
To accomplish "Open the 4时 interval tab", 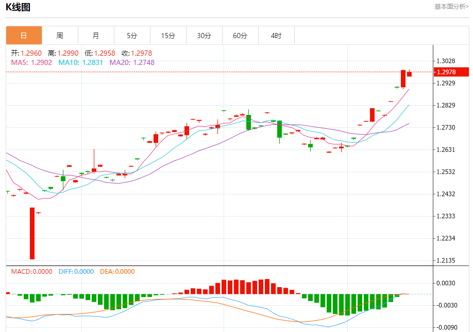I will click(276, 35).
